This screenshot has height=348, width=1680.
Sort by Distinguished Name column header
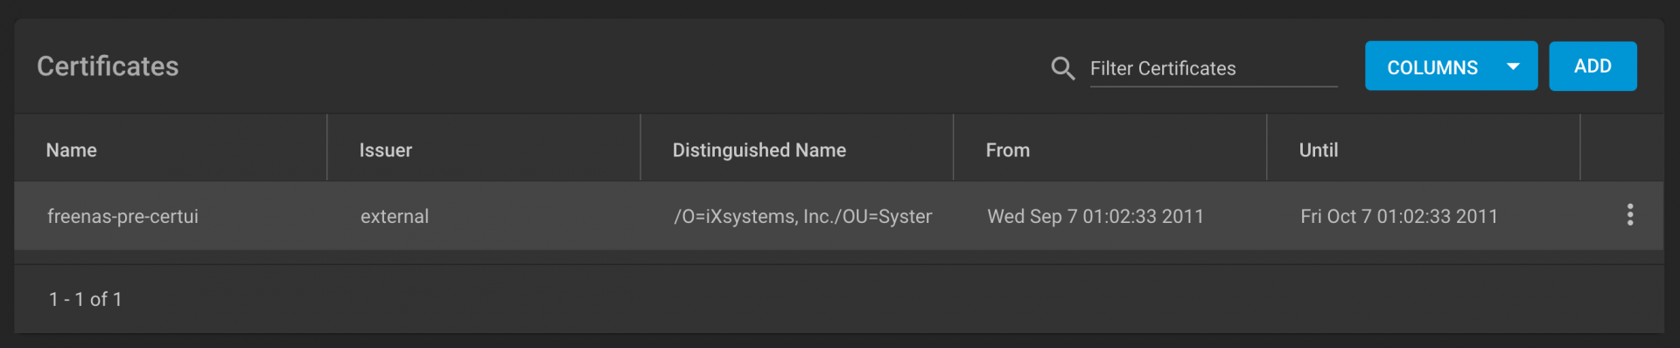[x=759, y=150]
